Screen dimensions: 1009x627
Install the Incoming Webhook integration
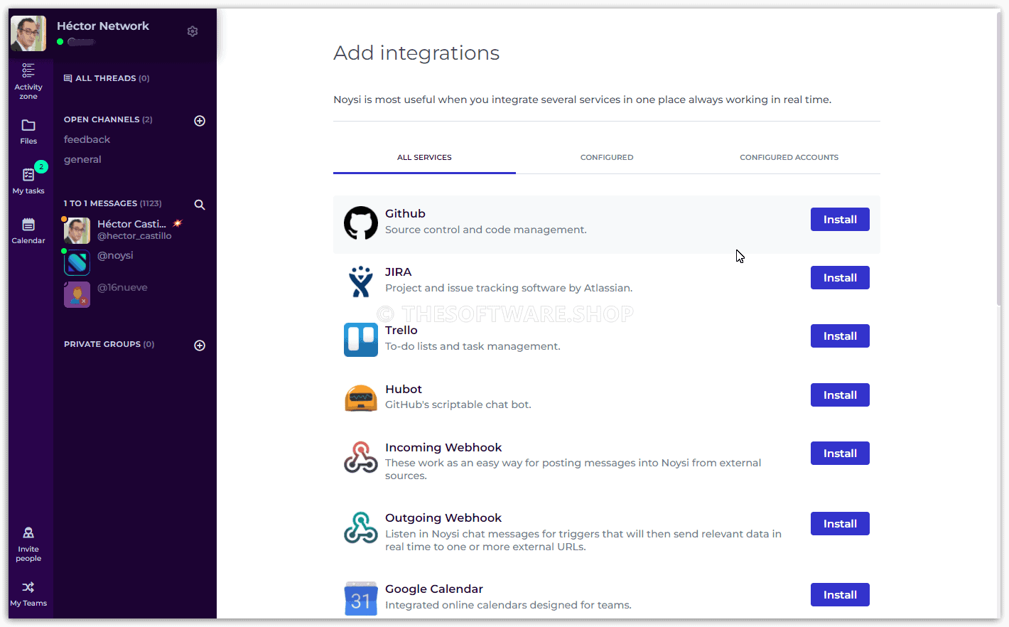click(840, 454)
